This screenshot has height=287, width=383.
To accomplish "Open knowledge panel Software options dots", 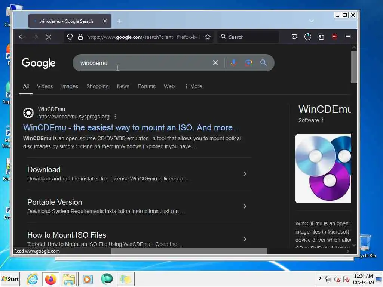I will pyautogui.click(x=323, y=120).
